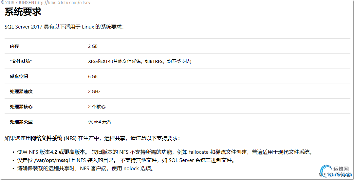Click the 处理器类型 row label

point(21,122)
